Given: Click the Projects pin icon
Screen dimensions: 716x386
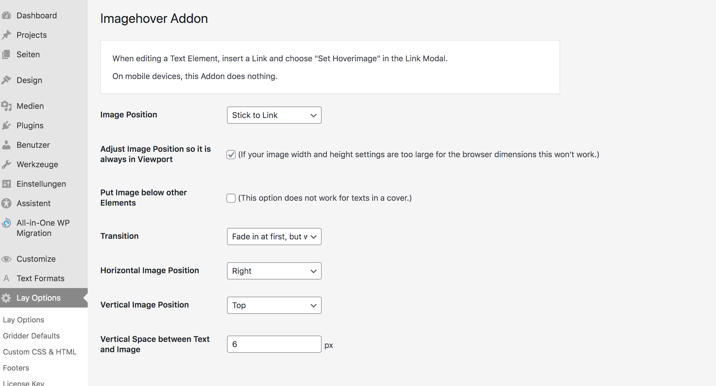Looking at the screenshot, I should (6, 35).
